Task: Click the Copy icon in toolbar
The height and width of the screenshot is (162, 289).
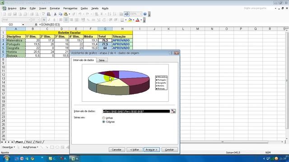Action: coord(60,14)
